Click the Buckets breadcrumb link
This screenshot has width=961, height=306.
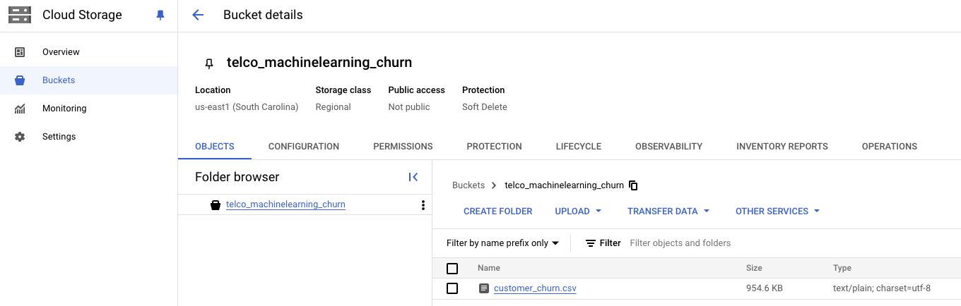(468, 185)
